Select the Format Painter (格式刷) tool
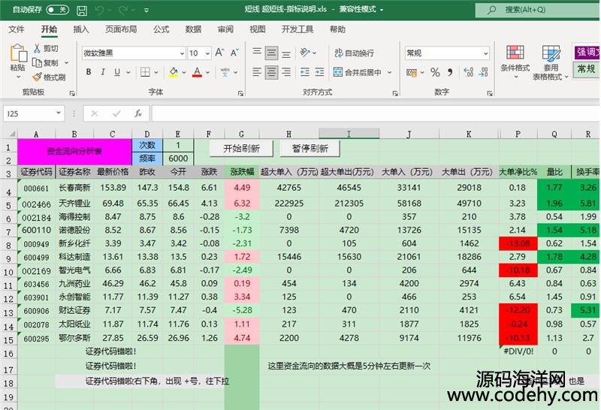 pos(49,77)
